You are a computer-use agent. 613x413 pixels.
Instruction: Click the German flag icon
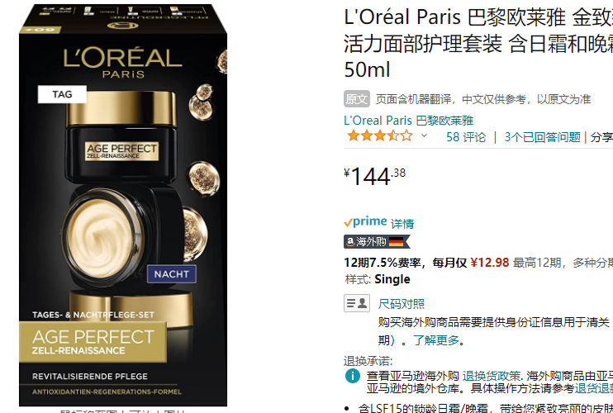(x=396, y=241)
